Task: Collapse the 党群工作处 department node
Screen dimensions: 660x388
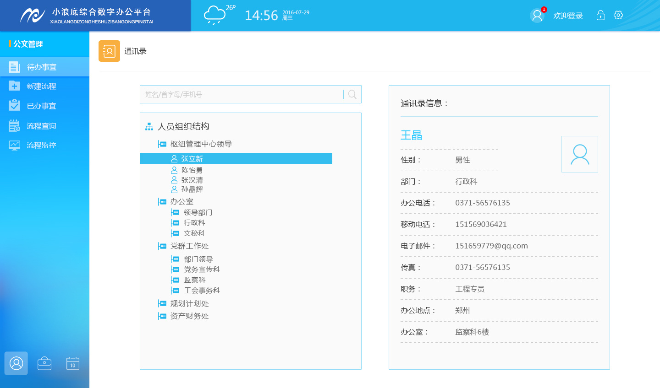Action: pyautogui.click(x=162, y=246)
